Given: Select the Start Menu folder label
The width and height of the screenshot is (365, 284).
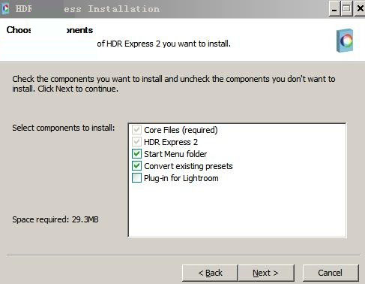Looking at the screenshot, I should (175, 154).
